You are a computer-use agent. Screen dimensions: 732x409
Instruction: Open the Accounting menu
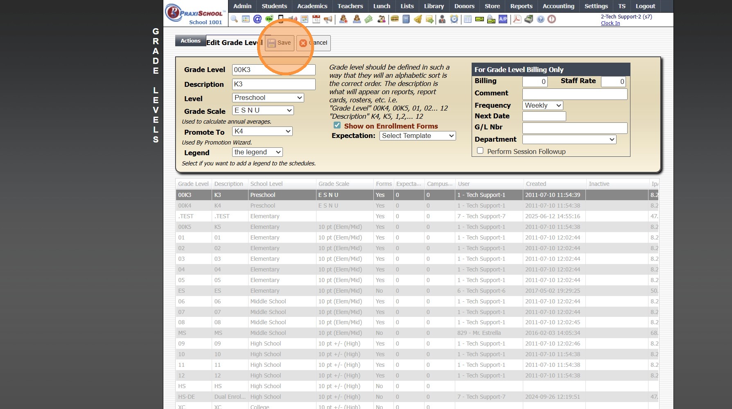(558, 6)
